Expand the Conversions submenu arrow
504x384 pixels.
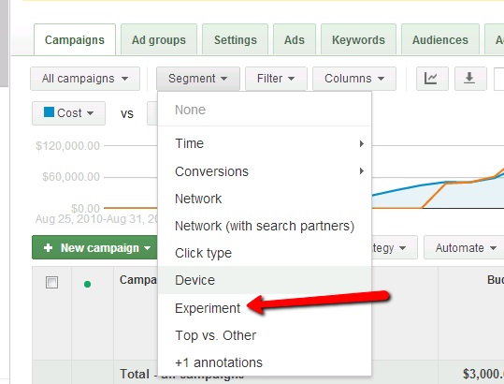362,170
